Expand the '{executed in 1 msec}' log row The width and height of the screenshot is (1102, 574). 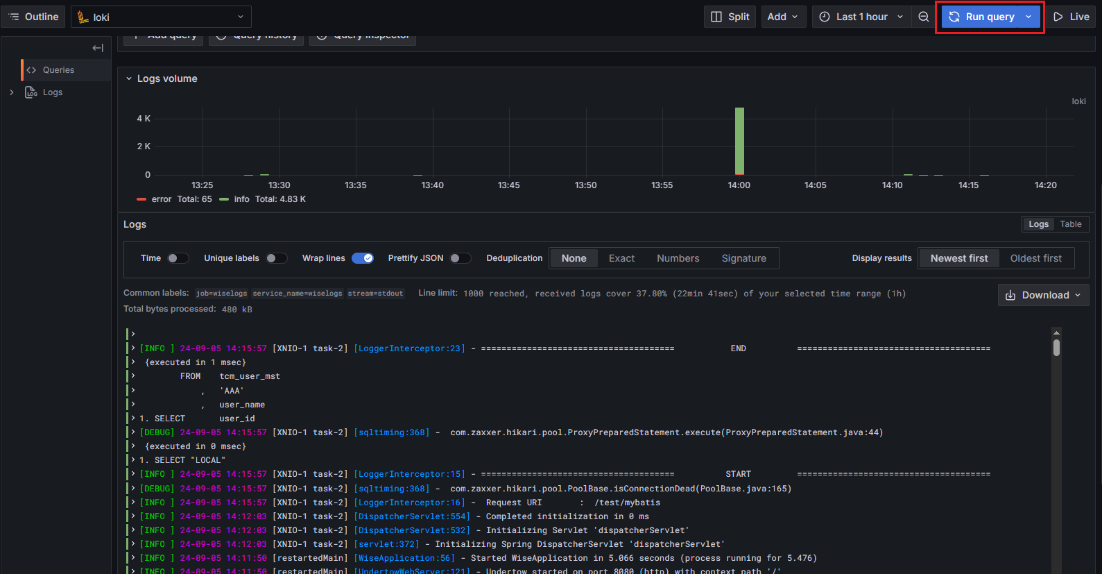(x=132, y=362)
